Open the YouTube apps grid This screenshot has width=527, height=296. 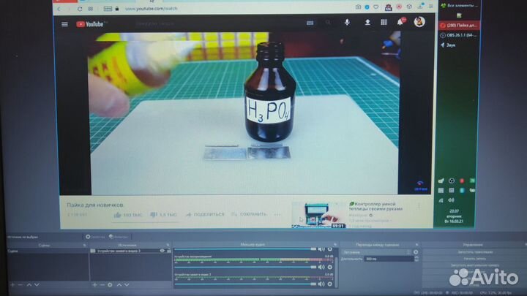tap(384, 22)
